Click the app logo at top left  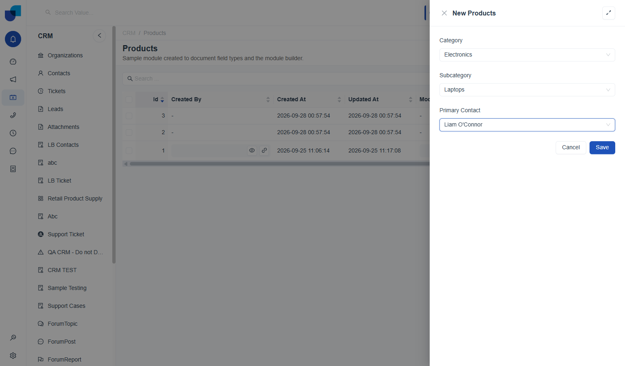coord(13,13)
